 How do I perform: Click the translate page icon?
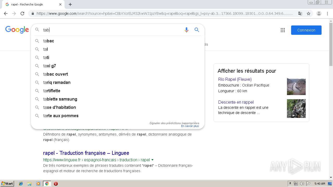(x=300, y=14)
